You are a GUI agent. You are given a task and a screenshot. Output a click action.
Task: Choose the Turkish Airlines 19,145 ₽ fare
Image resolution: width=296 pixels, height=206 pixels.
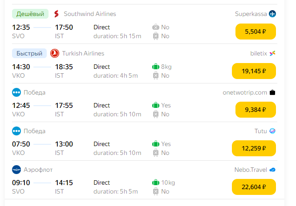254,71
